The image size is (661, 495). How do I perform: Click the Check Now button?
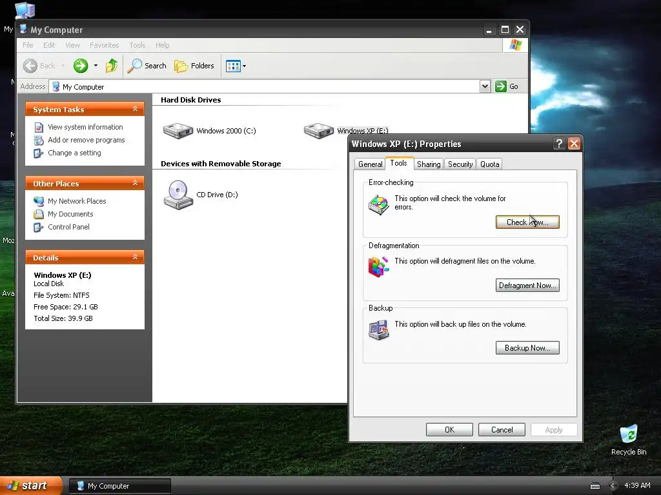(x=527, y=222)
